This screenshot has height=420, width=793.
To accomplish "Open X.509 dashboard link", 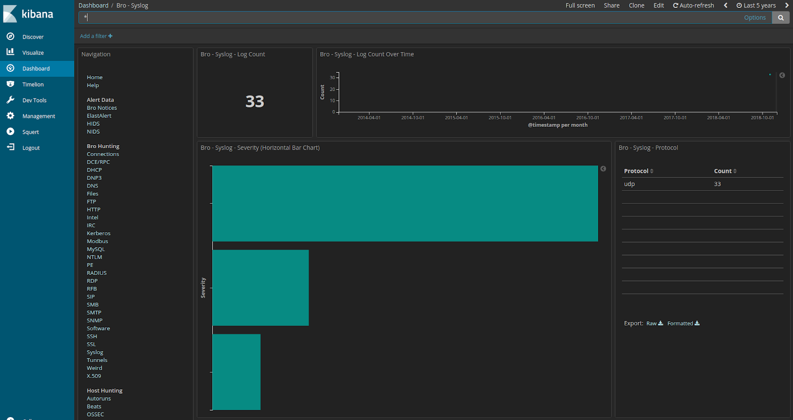I will pyautogui.click(x=94, y=376).
